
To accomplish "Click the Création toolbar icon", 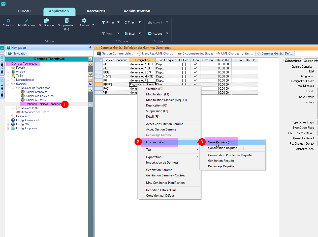I will pos(8,21).
